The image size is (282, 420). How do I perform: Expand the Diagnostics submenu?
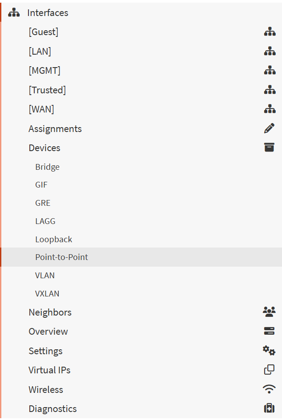coord(52,408)
